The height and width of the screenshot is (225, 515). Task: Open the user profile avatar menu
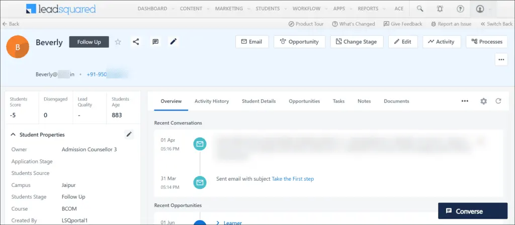480,9
